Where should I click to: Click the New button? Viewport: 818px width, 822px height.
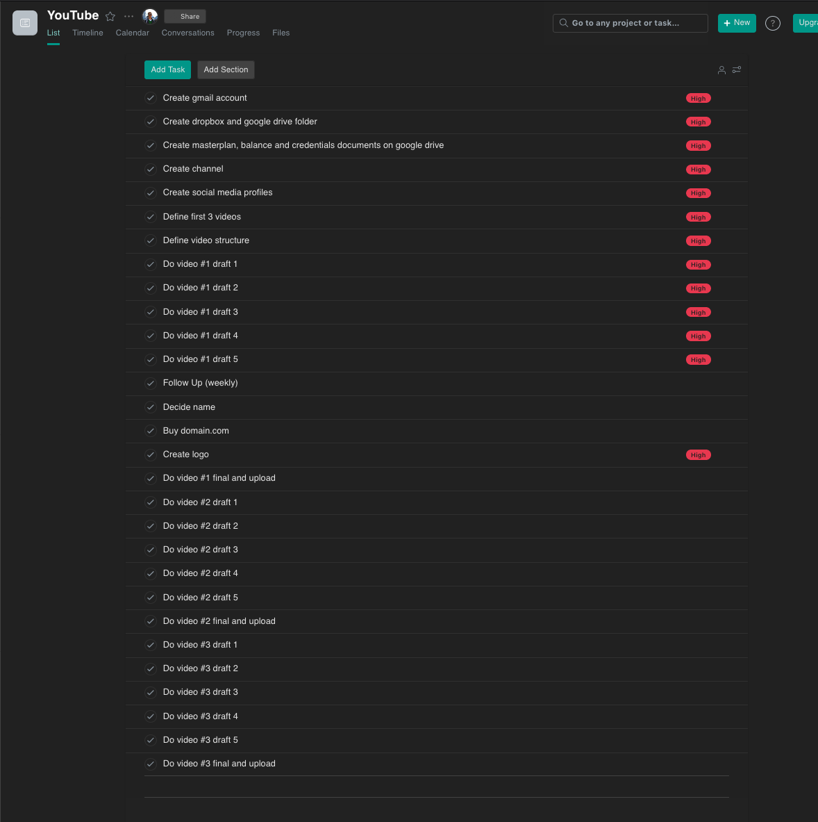[736, 23]
